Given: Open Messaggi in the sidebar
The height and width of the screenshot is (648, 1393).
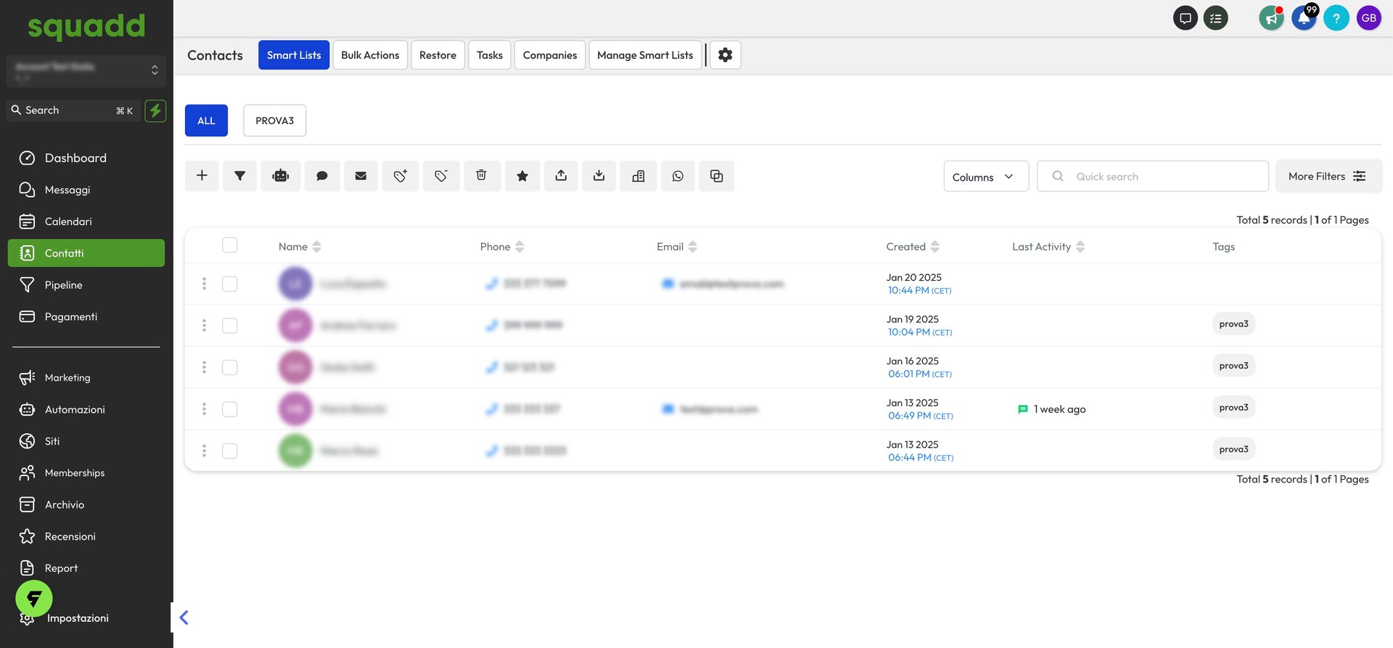Looking at the screenshot, I should click(x=86, y=189).
